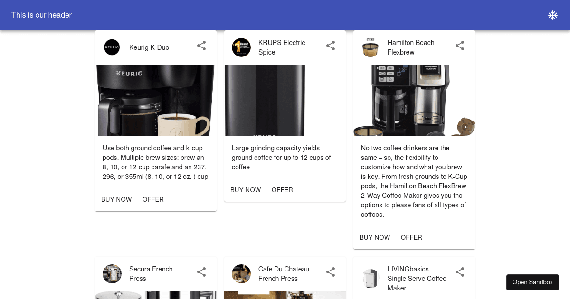Share the Hamilton Beach Flexbrew card
The height and width of the screenshot is (299, 570).
pos(460,46)
